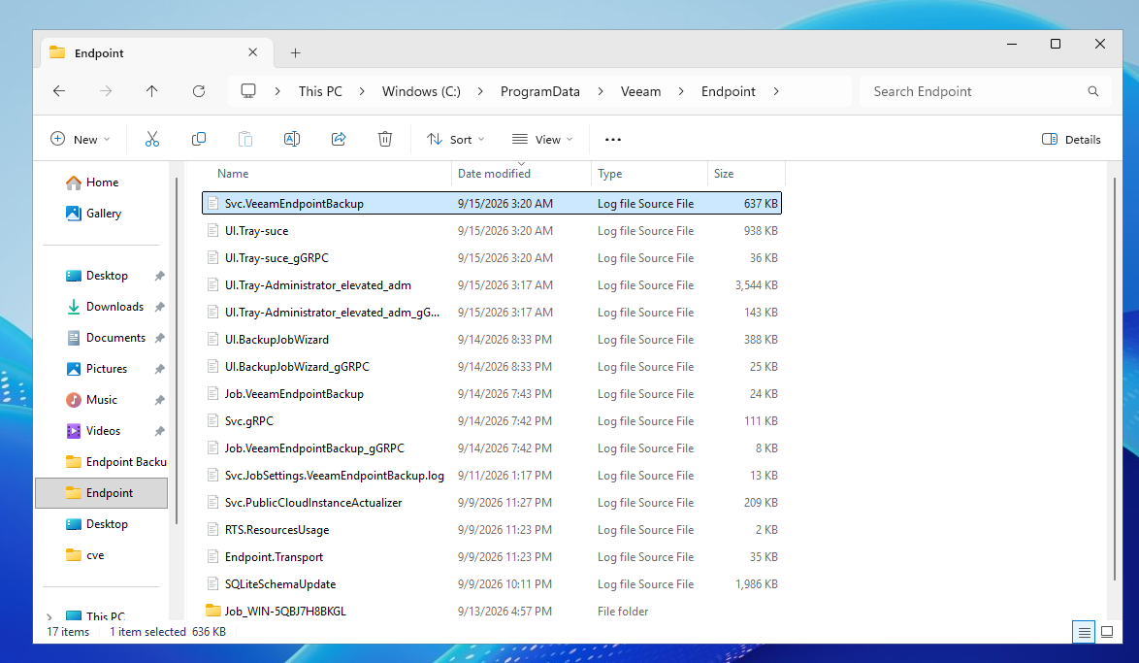Open Videos in quick access

click(x=93, y=431)
